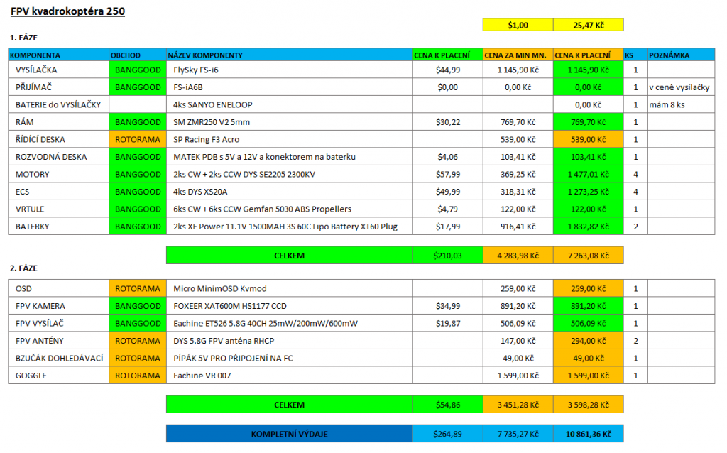Click the 'NÁZEV KOMPONENTY' column header
Screen dimensions: 727x453
[x=206, y=55]
